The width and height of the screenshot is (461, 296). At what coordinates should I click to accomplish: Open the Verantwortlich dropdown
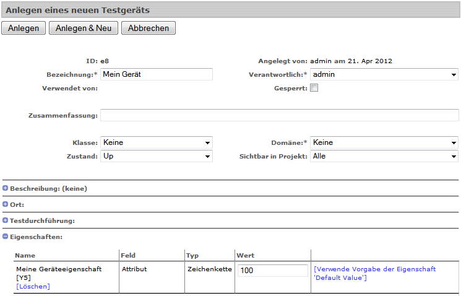tap(384, 74)
